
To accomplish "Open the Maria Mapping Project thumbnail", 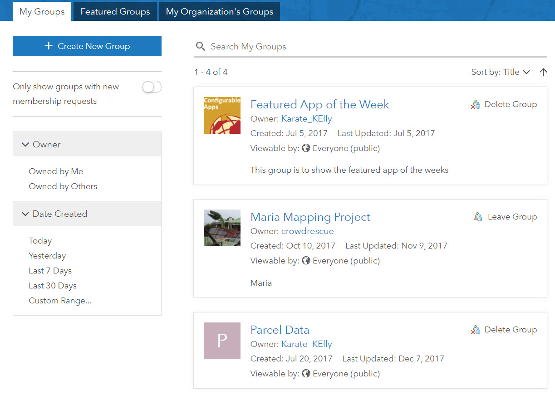I will point(222,228).
